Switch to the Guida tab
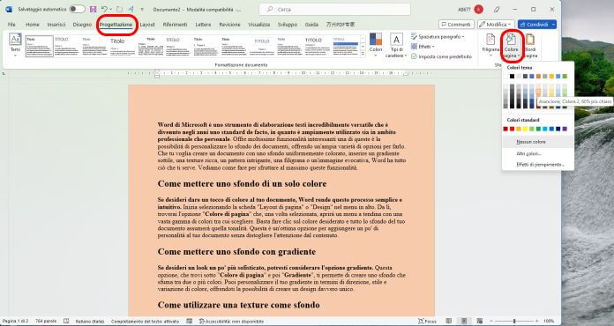The image size is (614, 326). point(311,25)
